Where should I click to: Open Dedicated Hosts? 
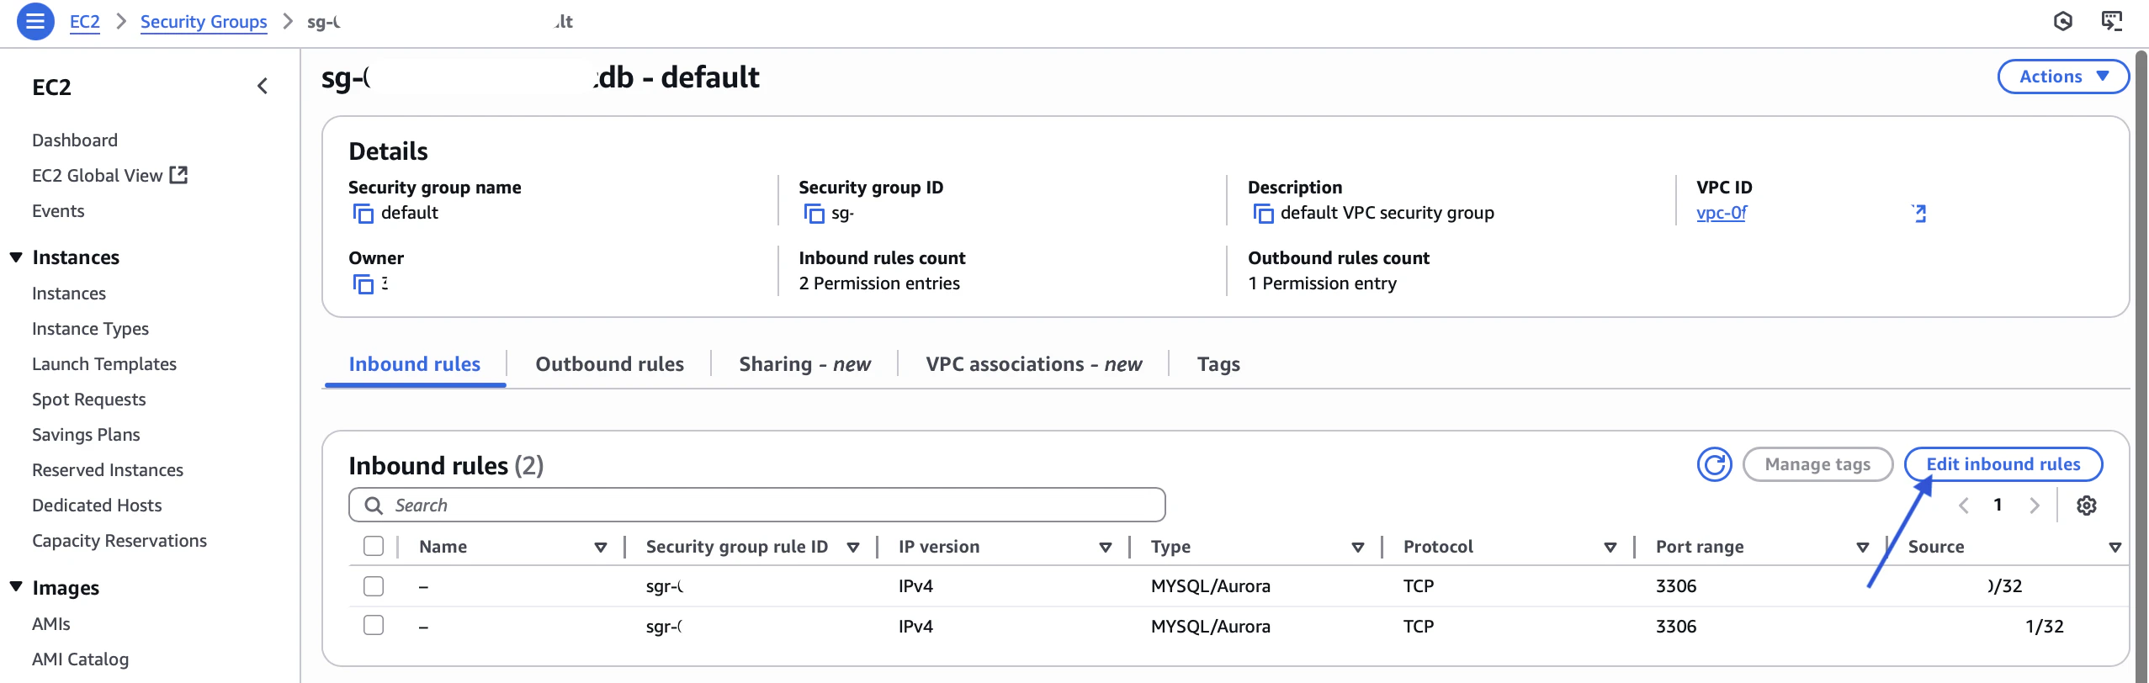click(97, 506)
